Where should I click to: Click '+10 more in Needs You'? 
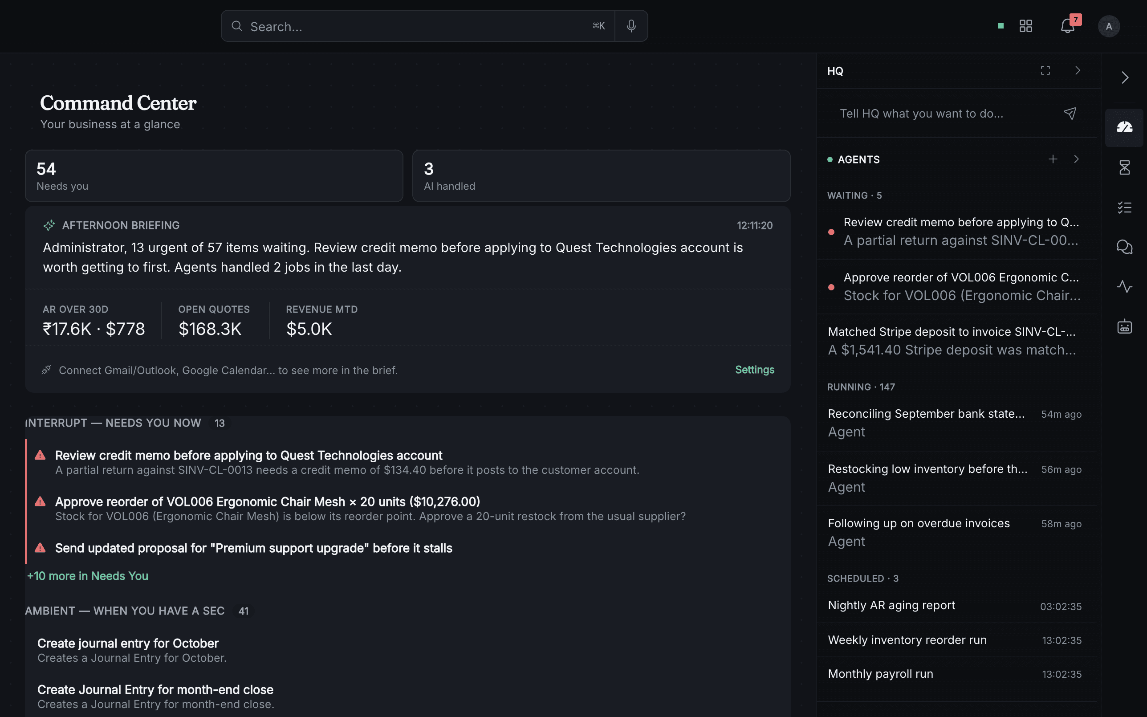tap(88, 576)
